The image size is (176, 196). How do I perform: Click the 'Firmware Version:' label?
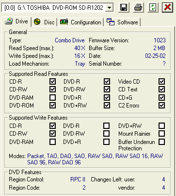tap(109, 40)
